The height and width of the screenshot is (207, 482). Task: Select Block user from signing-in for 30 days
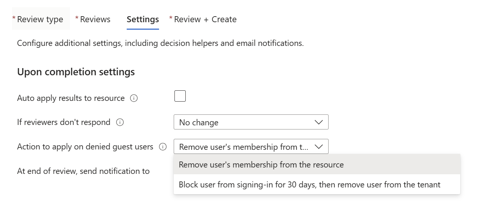[x=317, y=185]
